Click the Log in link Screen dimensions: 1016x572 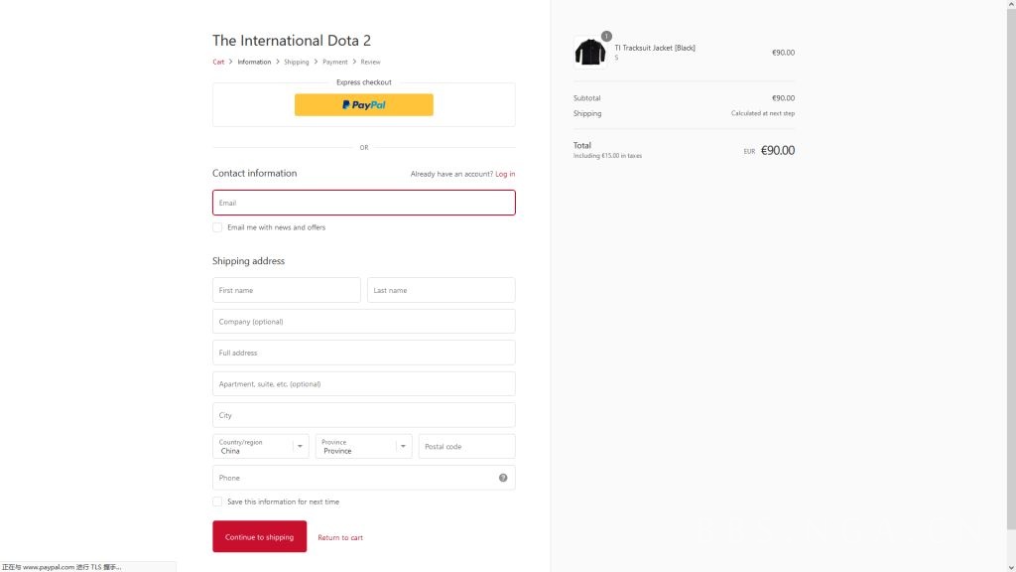[505, 174]
